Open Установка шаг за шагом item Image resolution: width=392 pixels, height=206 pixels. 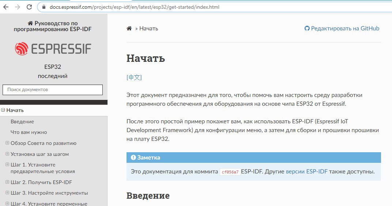tap(39, 154)
